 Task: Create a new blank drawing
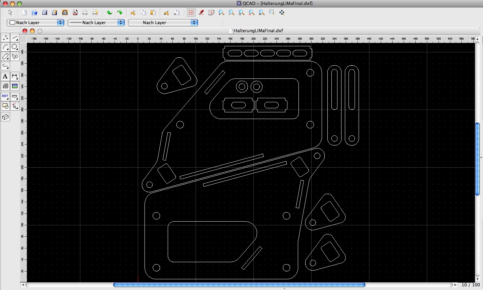tap(24, 12)
